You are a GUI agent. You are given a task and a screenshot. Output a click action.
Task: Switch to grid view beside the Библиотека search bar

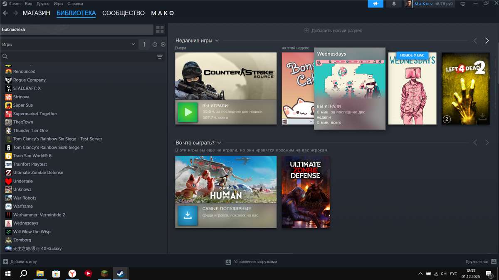point(160,29)
